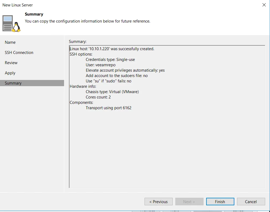Click the Finish button
The height and width of the screenshot is (212, 270).
220,202
